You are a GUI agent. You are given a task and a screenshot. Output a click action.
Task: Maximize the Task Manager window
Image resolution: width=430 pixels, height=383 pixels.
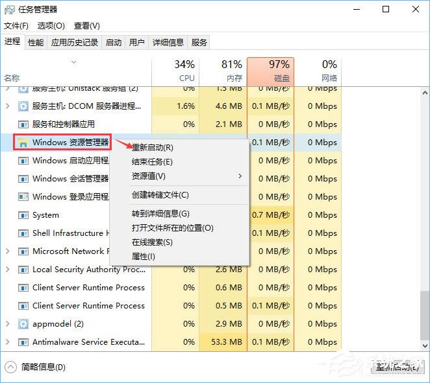click(x=386, y=9)
